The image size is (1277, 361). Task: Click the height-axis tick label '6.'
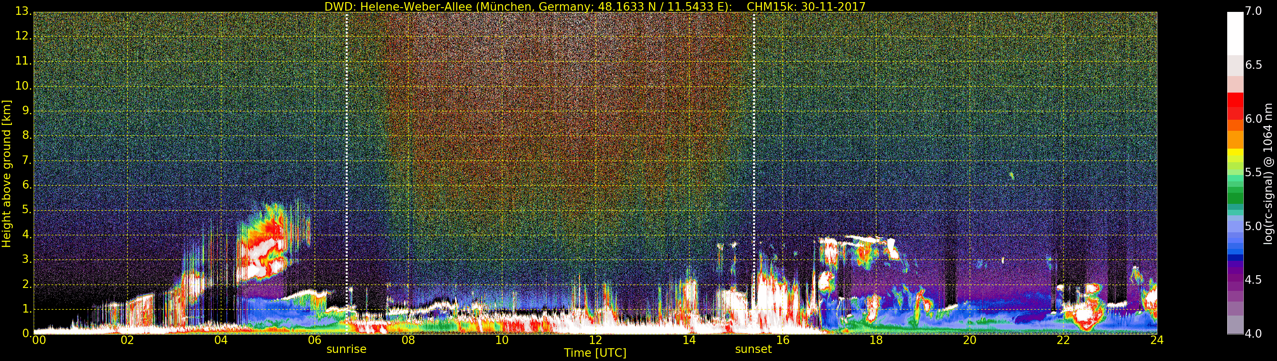pos(27,184)
